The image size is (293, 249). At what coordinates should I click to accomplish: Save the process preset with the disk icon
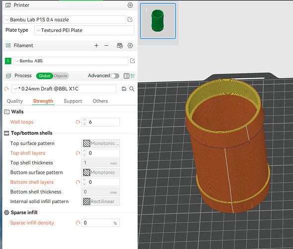point(124,89)
